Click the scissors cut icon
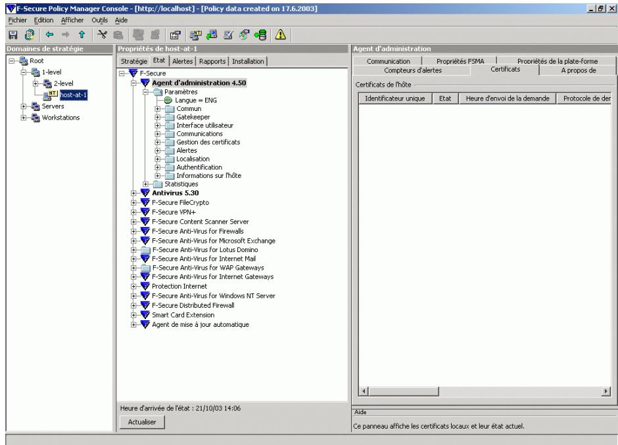This screenshot has width=618, height=445. [102, 35]
